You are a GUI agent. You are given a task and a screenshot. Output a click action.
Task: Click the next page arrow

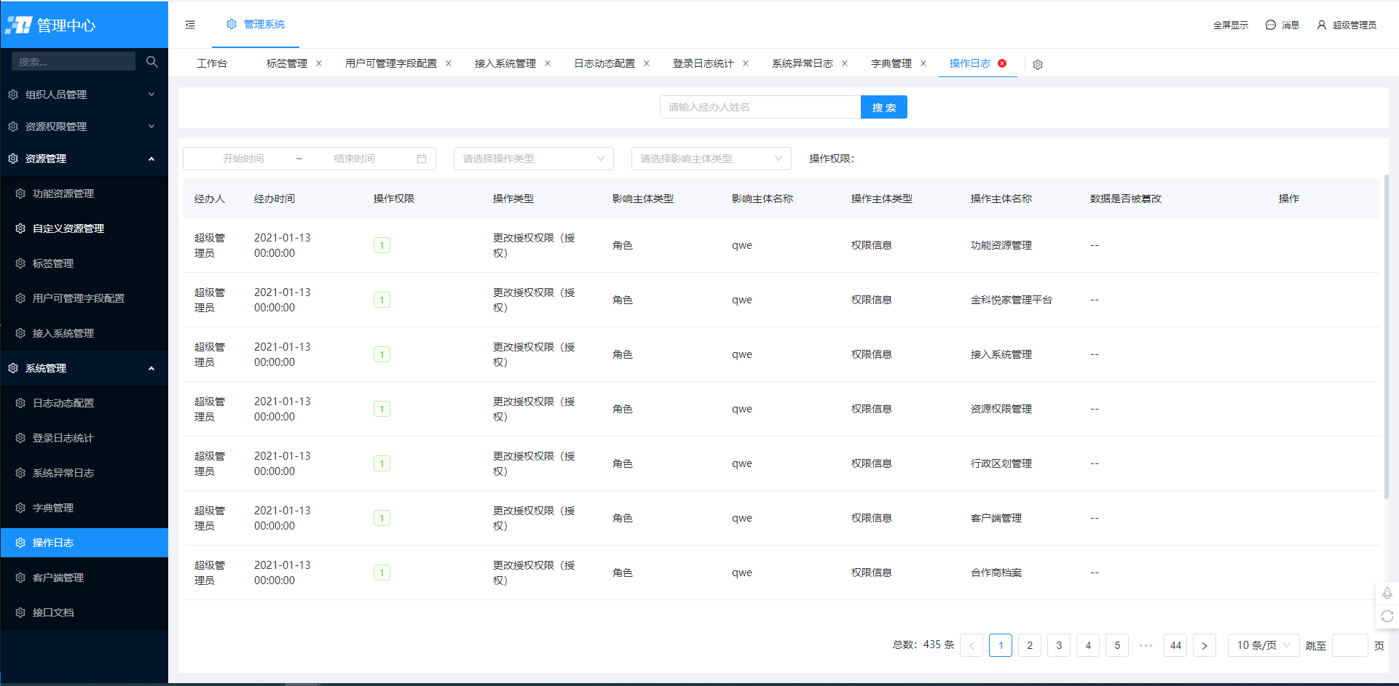pyautogui.click(x=1205, y=645)
